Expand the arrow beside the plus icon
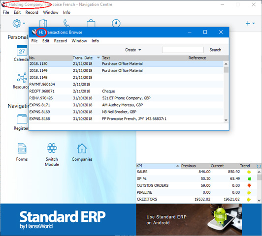This screenshot has height=236, width=262. coord(254,23)
